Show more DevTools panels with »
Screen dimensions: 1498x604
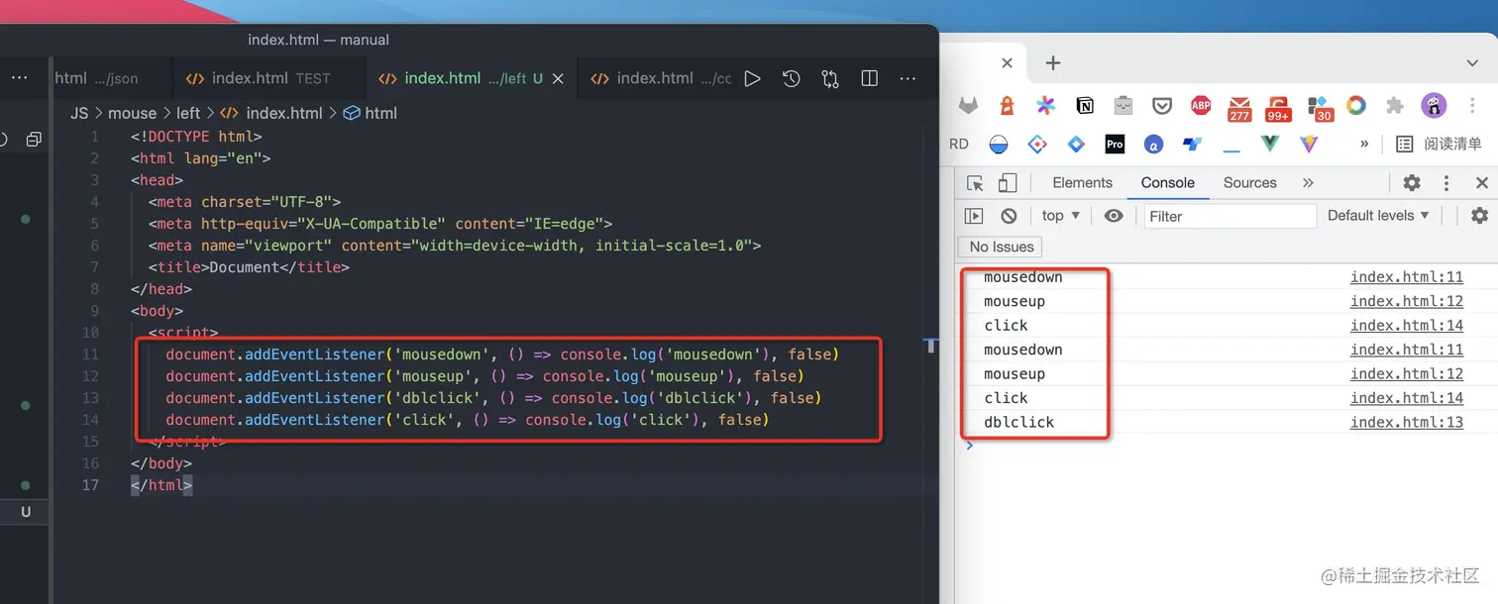click(x=1308, y=183)
